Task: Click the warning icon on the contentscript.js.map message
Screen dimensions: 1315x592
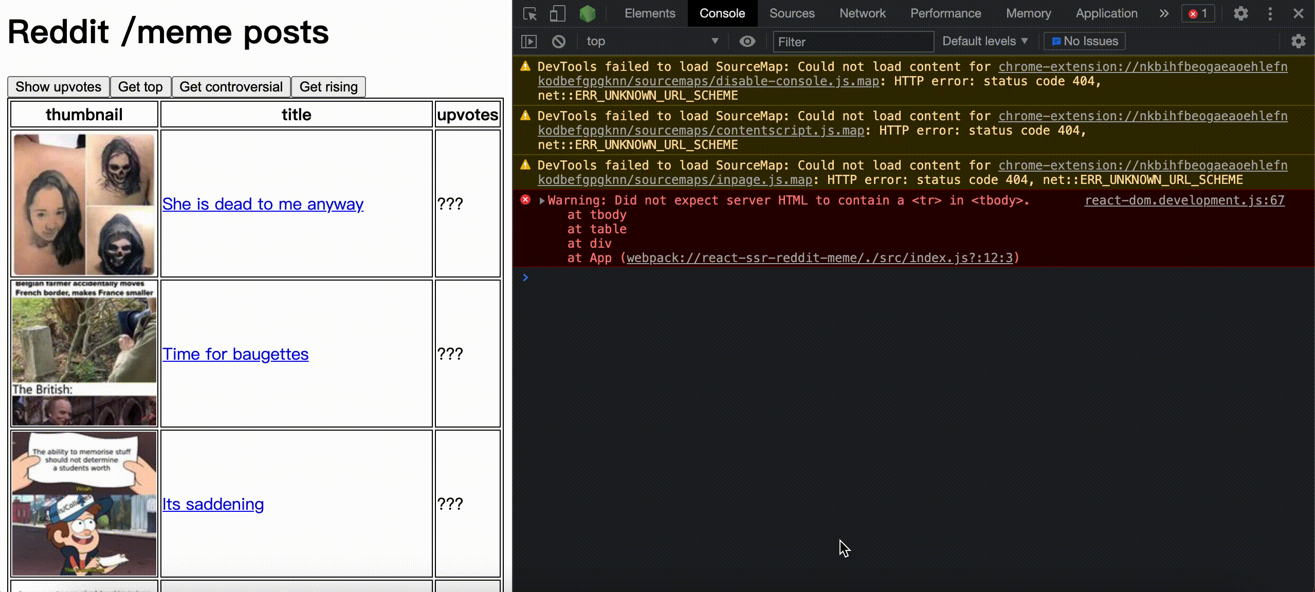Action: pos(525,115)
